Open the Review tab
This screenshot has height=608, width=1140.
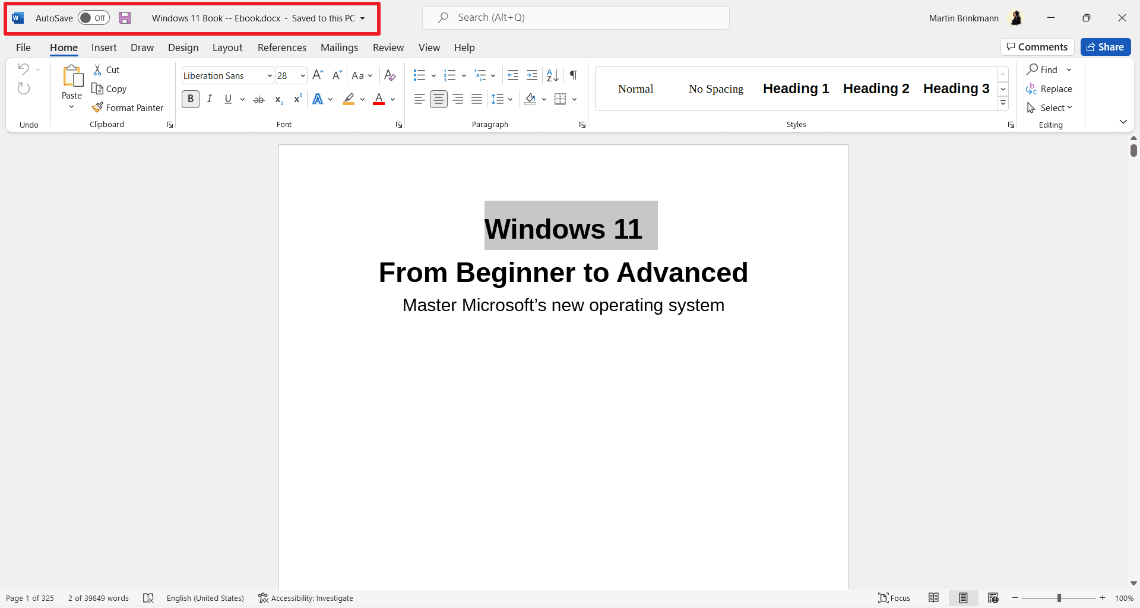click(x=388, y=47)
